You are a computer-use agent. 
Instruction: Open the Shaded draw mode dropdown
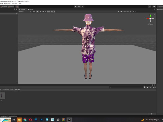(25, 12)
